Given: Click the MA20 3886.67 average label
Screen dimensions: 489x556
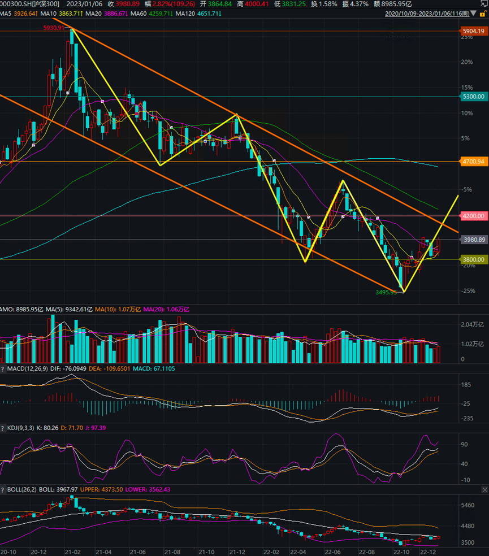Looking at the screenshot, I should point(107,14).
